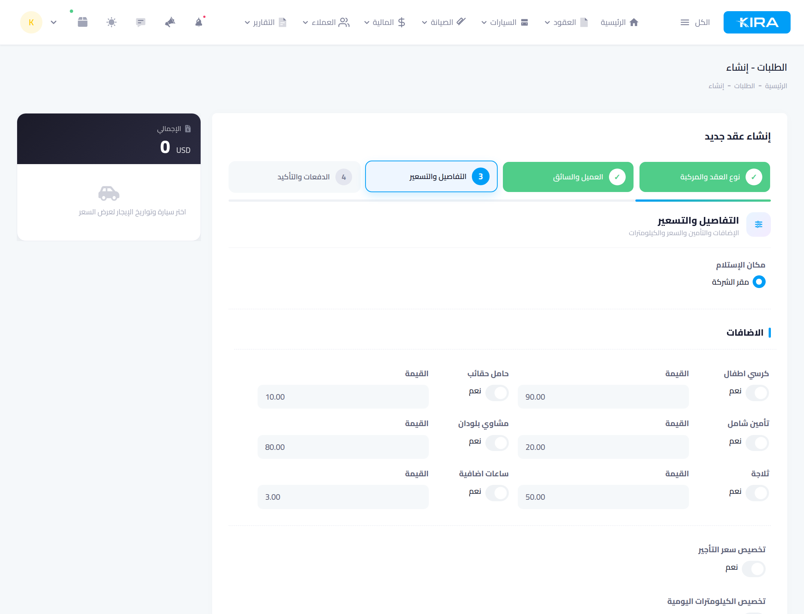The width and height of the screenshot is (804, 614).
Task: Open the hamburger menu icon beside الكل
Action: [x=685, y=22]
